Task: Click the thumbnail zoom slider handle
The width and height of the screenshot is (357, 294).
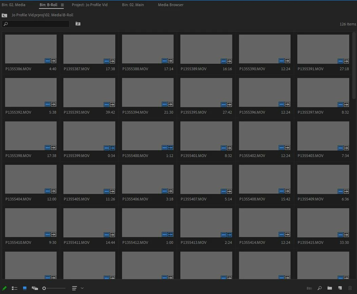Action: (x=44, y=288)
